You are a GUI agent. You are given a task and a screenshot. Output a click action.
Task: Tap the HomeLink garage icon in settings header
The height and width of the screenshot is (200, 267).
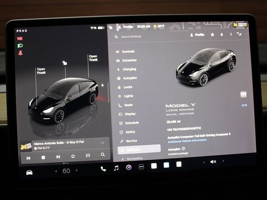pos(212,34)
